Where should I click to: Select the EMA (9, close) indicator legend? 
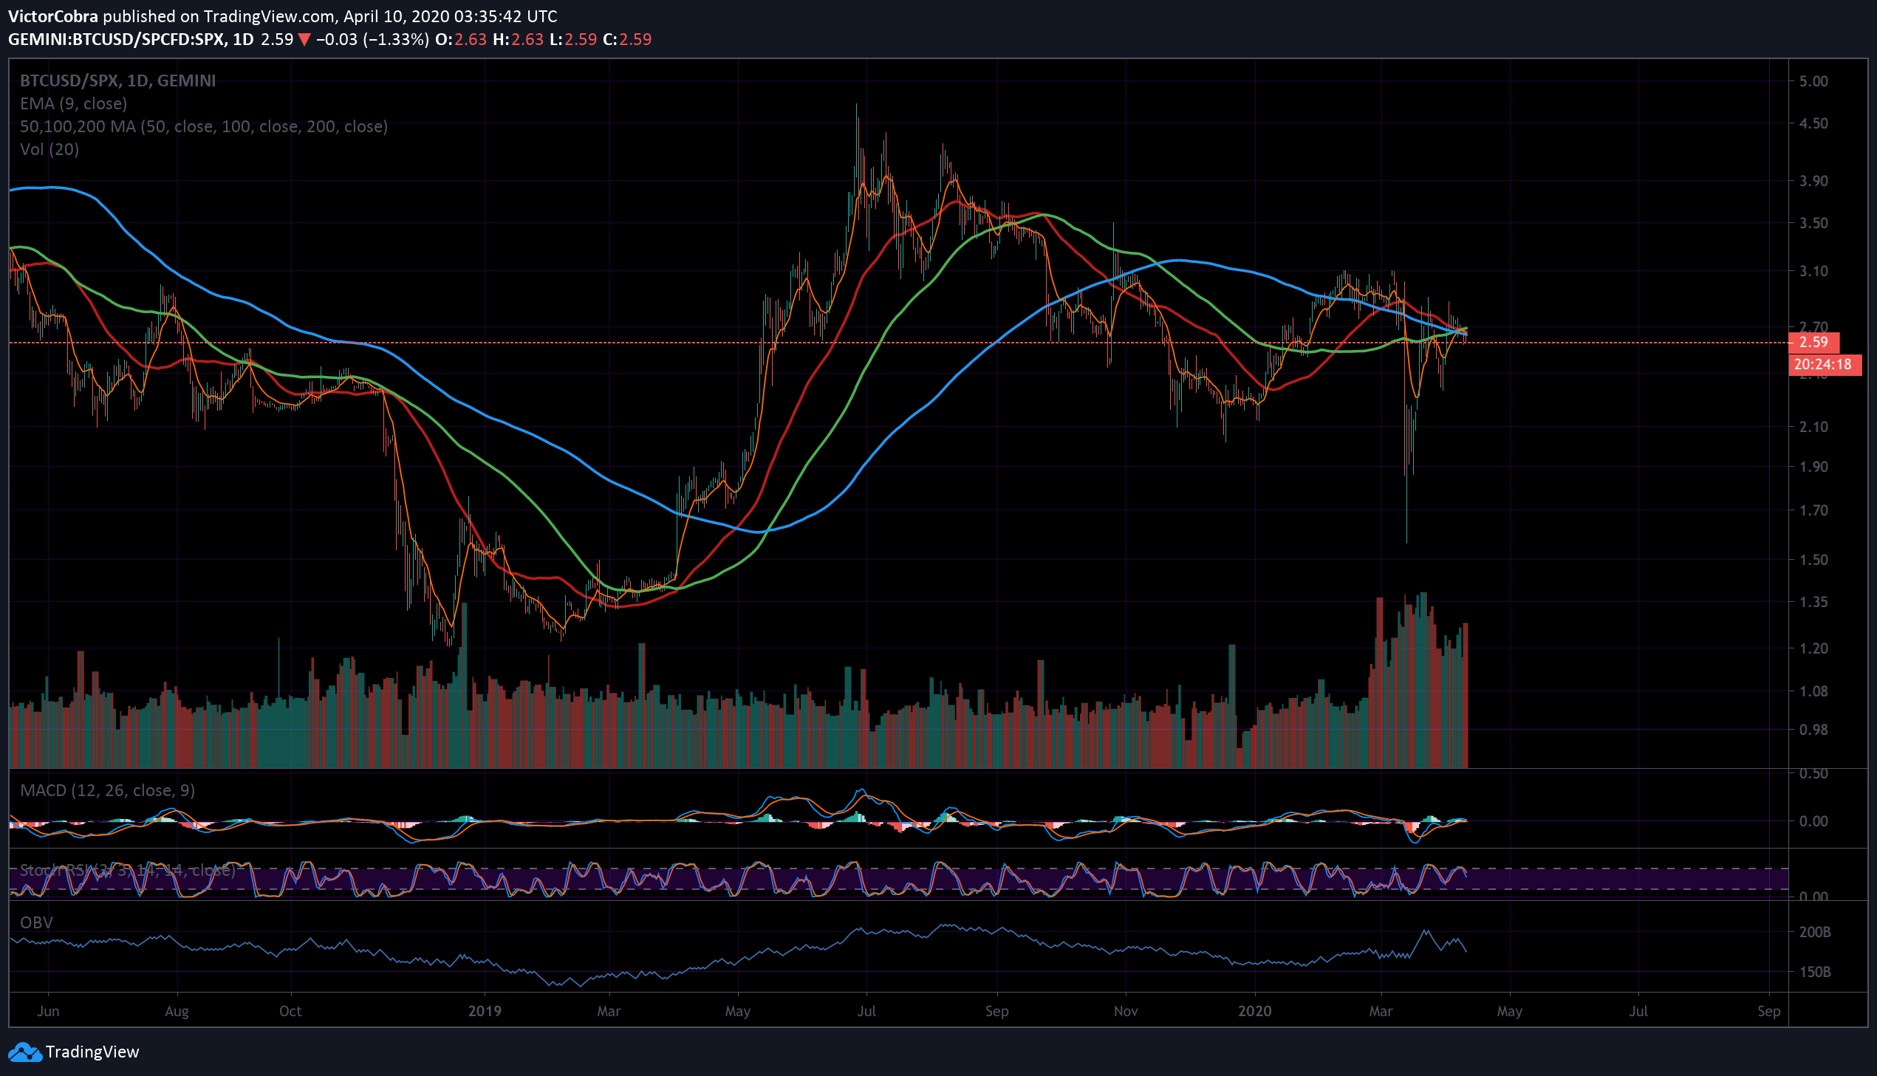(x=74, y=103)
